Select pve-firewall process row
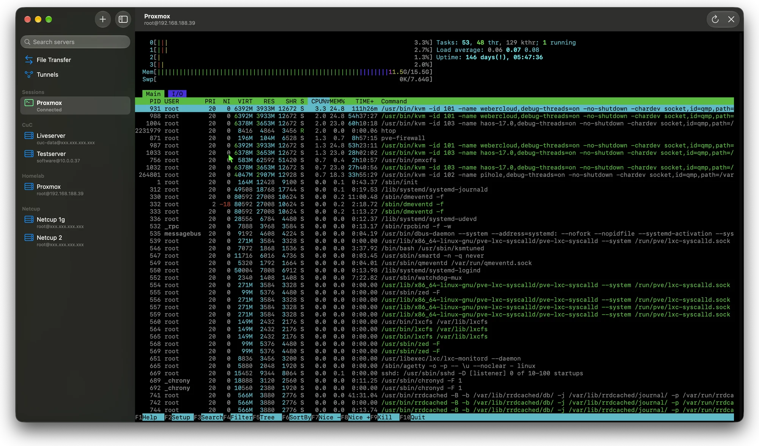759x446 pixels. click(434, 138)
